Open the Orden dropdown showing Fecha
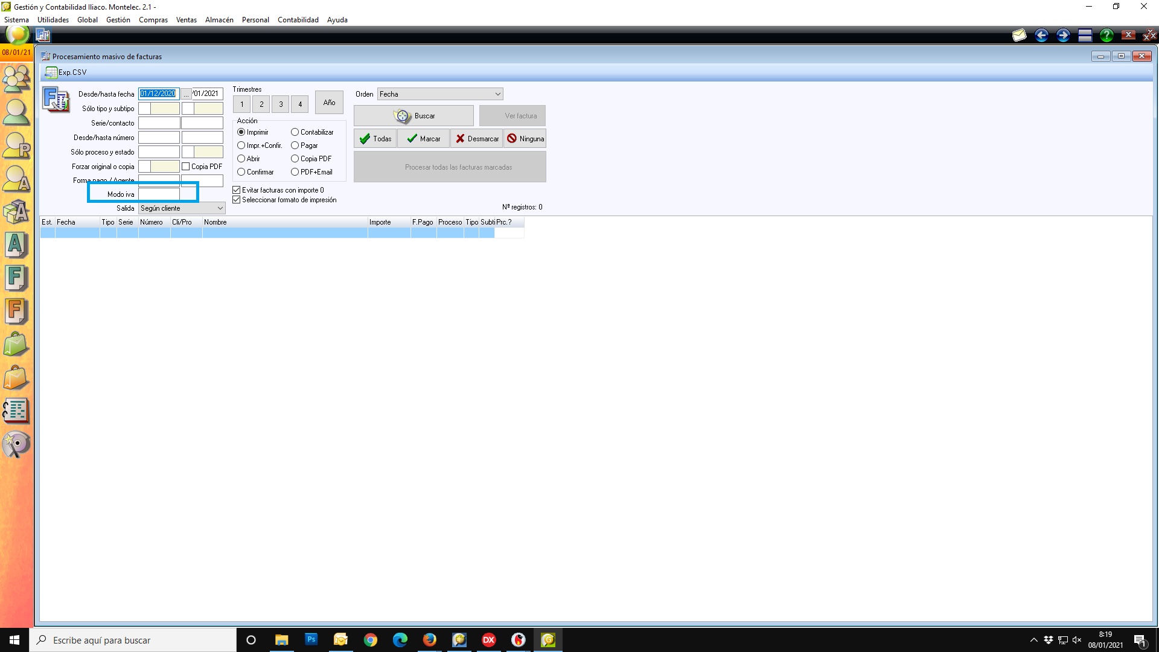This screenshot has width=1159, height=652. click(x=440, y=94)
